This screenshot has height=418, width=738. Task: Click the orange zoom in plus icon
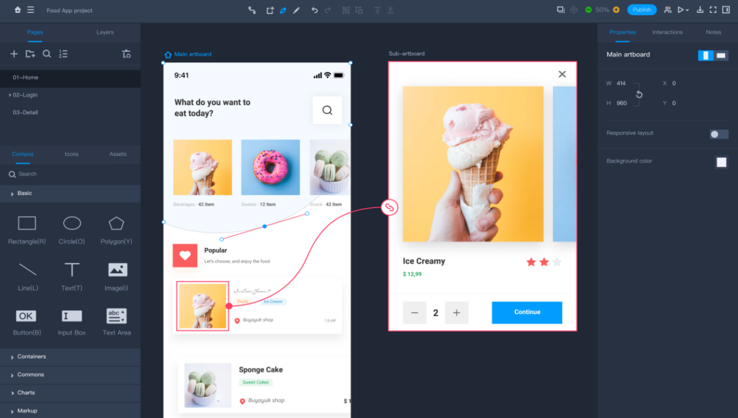(616, 10)
